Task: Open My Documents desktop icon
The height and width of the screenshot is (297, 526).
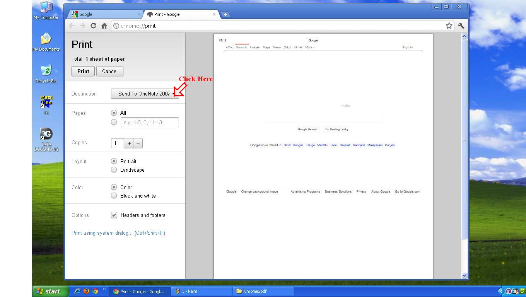Action: [x=46, y=42]
